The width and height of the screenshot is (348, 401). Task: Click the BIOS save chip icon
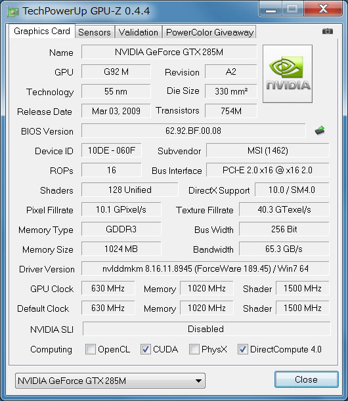coord(320,131)
